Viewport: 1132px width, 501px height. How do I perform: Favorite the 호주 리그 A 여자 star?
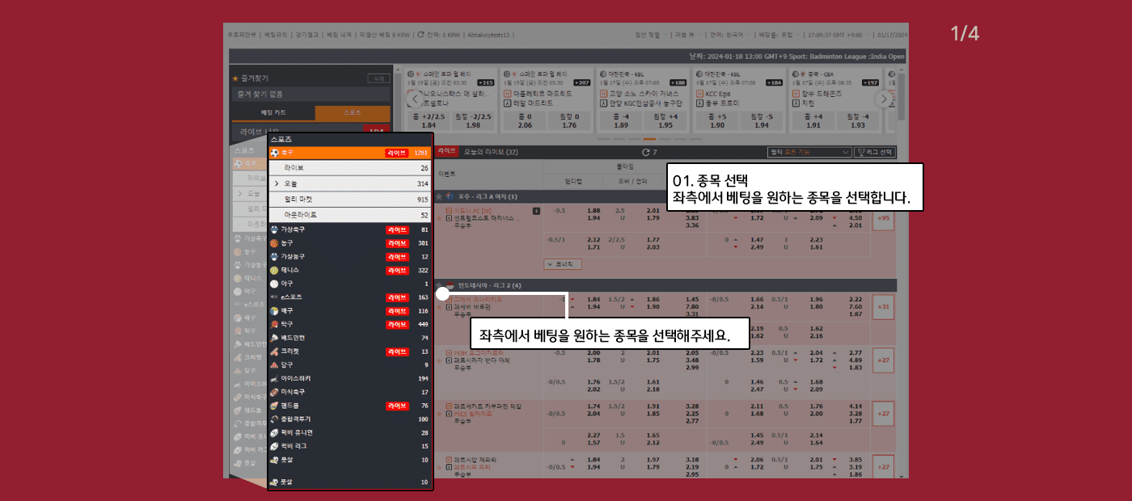(x=439, y=196)
